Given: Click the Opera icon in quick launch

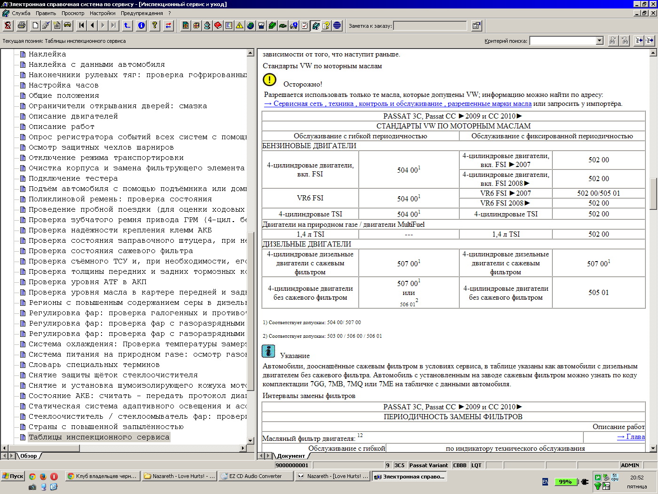Looking at the screenshot, I should pyautogui.click(x=54, y=476).
